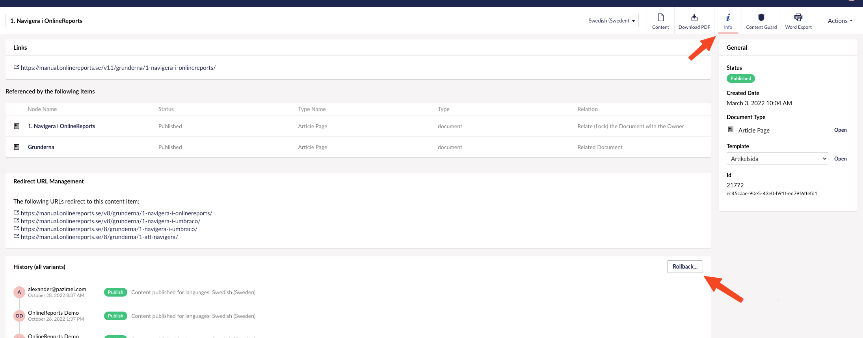Click the Download PDF icon
This screenshot has width=863, height=338.
coord(694,18)
